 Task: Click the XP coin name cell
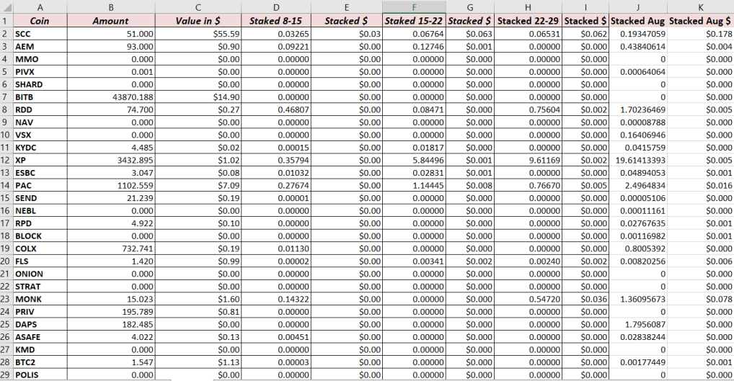click(40, 160)
